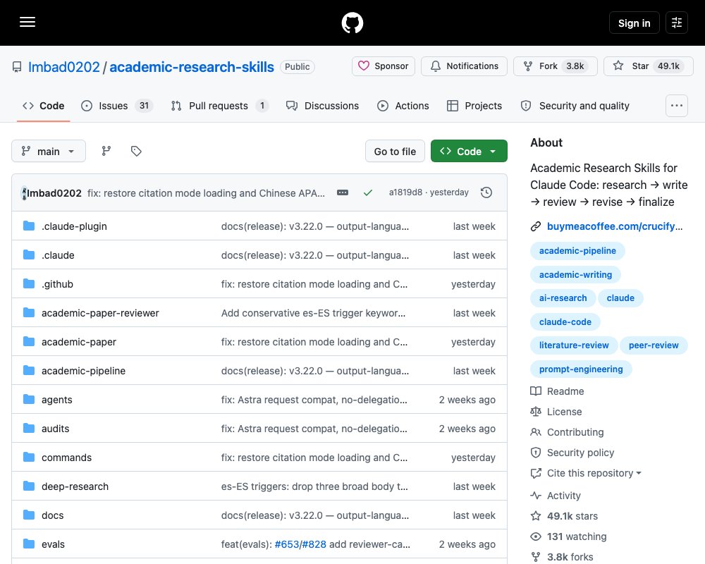Open the evals folder icon
705x564 pixels.
click(29, 544)
